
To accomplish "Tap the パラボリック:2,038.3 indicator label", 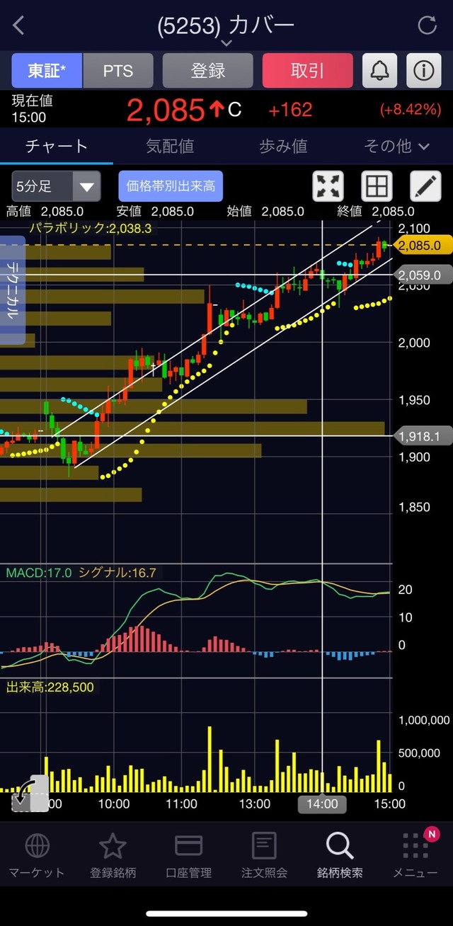I will point(90,228).
